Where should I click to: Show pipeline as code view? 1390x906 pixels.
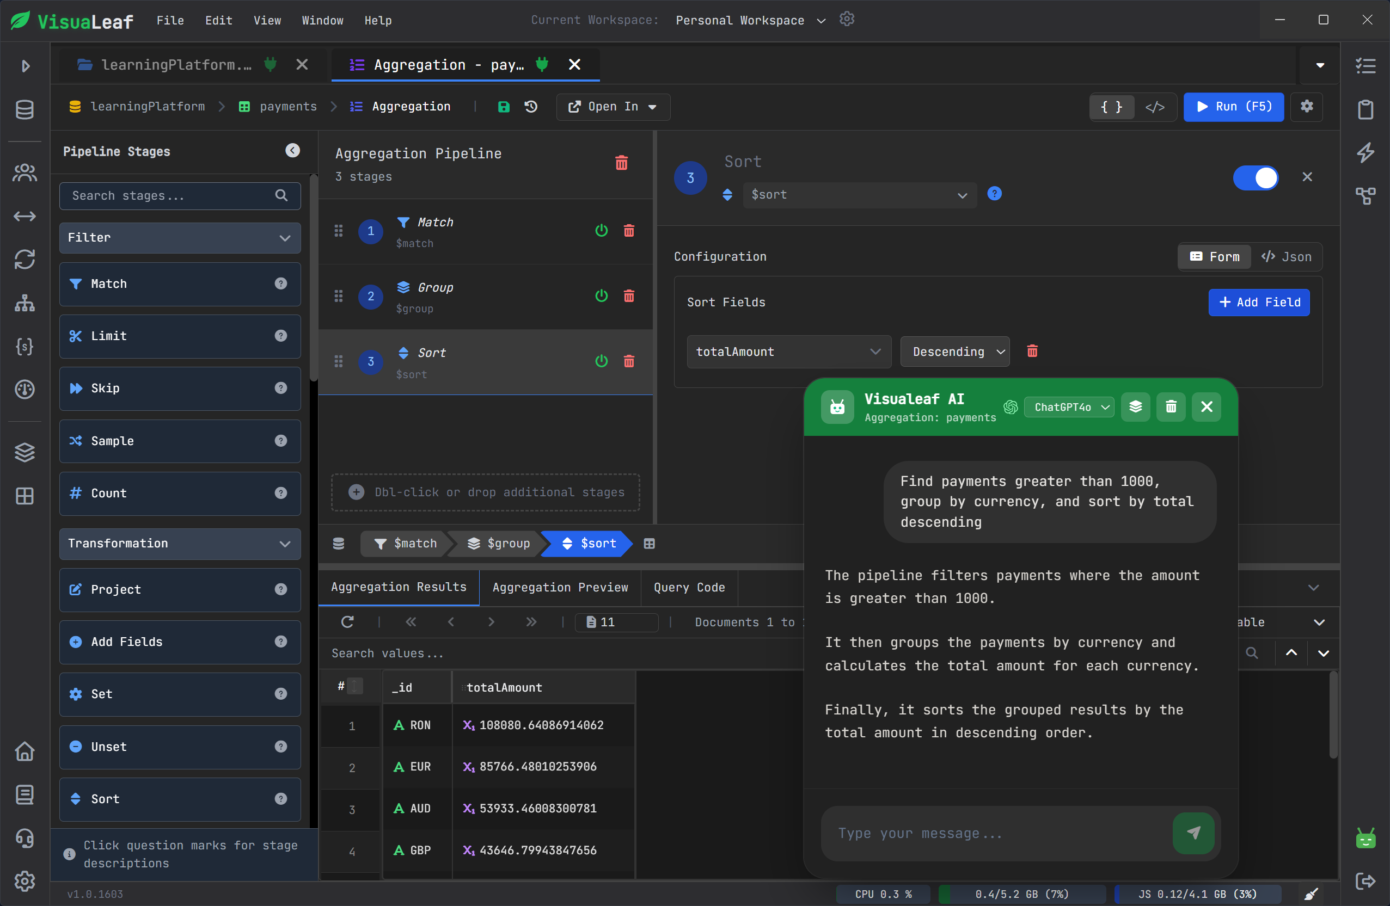1155,107
